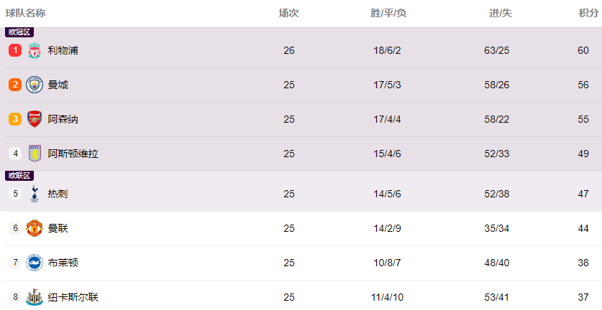Click the 欧冠区 zone label
This screenshot has height=310, width=602.
[x=19, y=32]
